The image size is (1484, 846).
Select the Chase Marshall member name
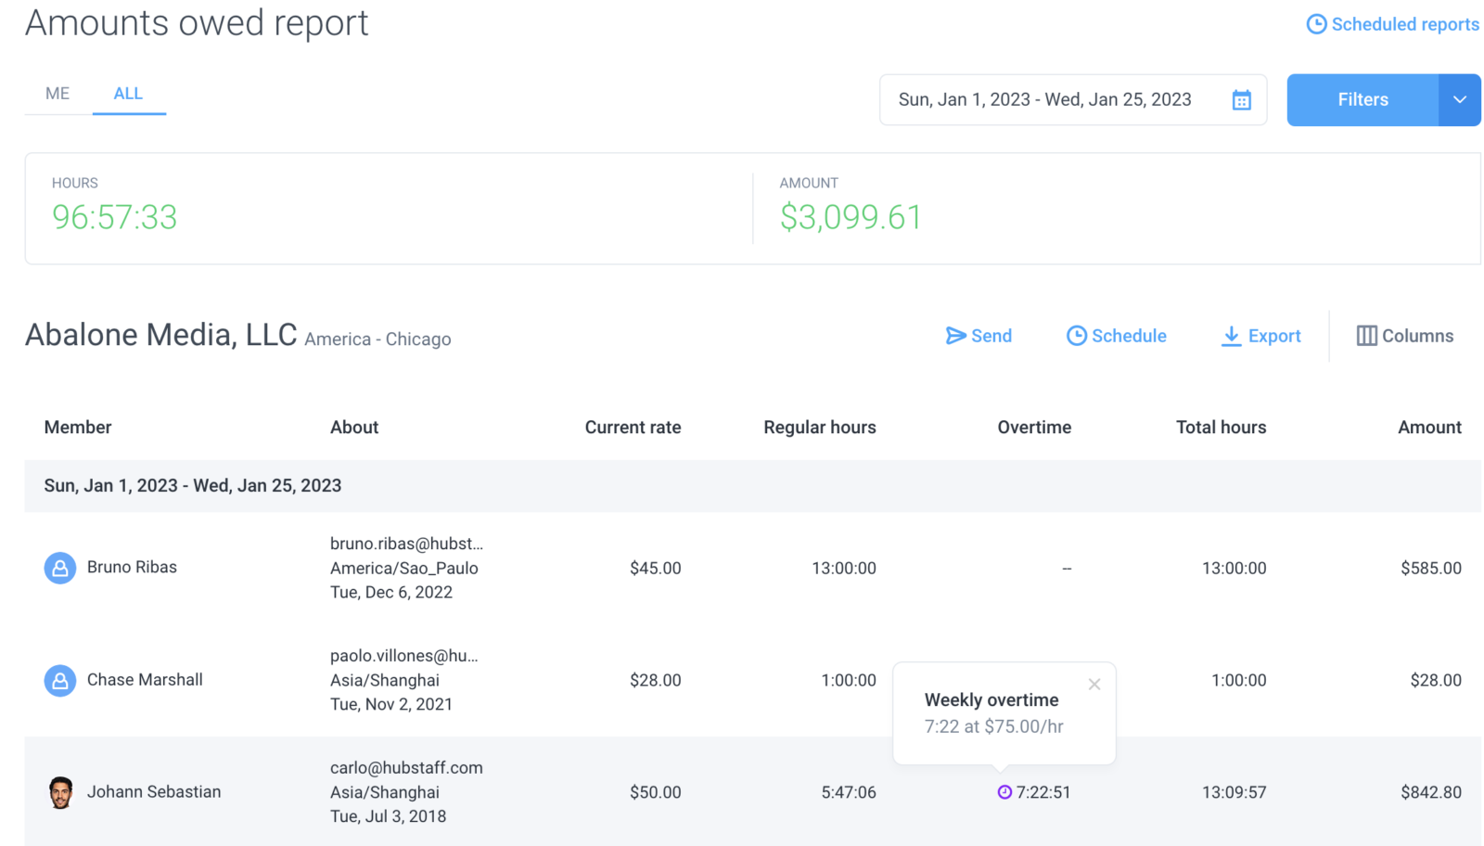145,680
